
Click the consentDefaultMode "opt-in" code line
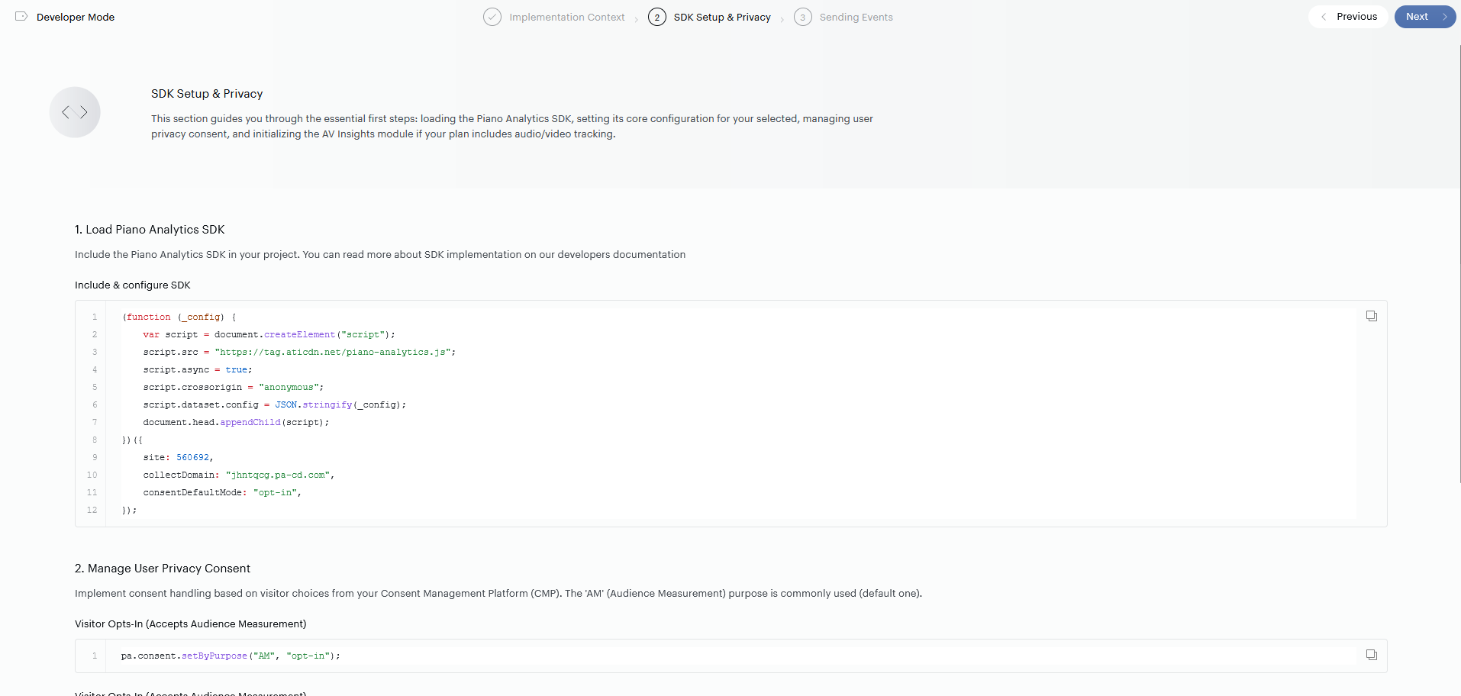221,492
